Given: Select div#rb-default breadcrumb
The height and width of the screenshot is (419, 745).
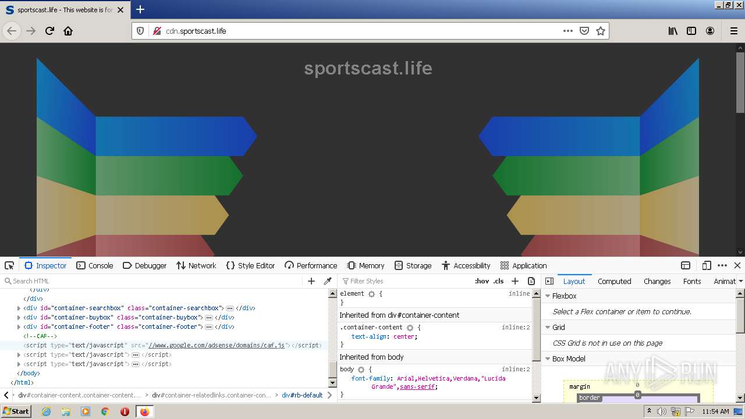Looking at the screenshot, I should 302,395.
